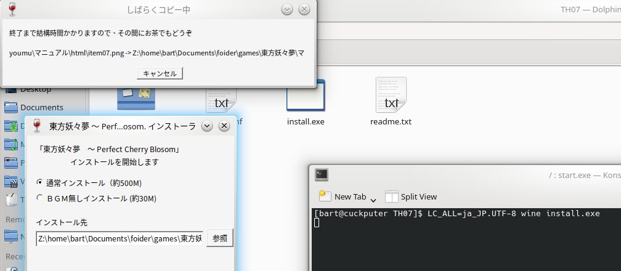Image resolution: width=621 pixels, height=271 pixels.
Task: Click the wine glass icon of installer window
Action: coord(37,126)
